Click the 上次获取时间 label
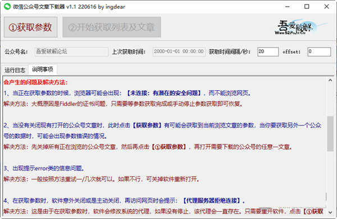Screen dimensions: 337x219 (x=129, y=52)
